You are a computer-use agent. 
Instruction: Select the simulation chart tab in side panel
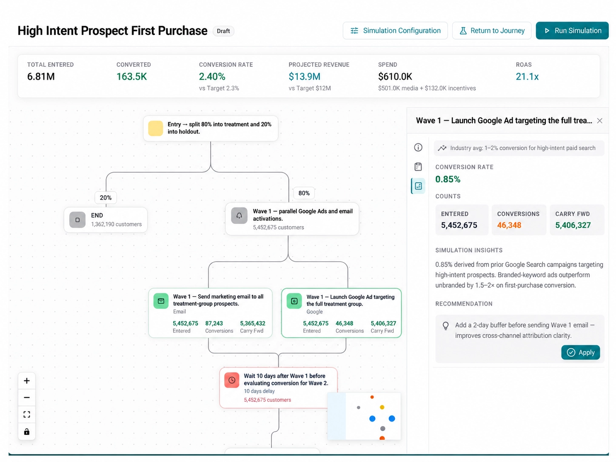[x=418, y=186]
